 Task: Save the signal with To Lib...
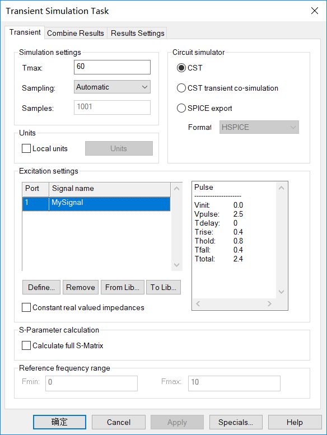click(x=163, y=287)
